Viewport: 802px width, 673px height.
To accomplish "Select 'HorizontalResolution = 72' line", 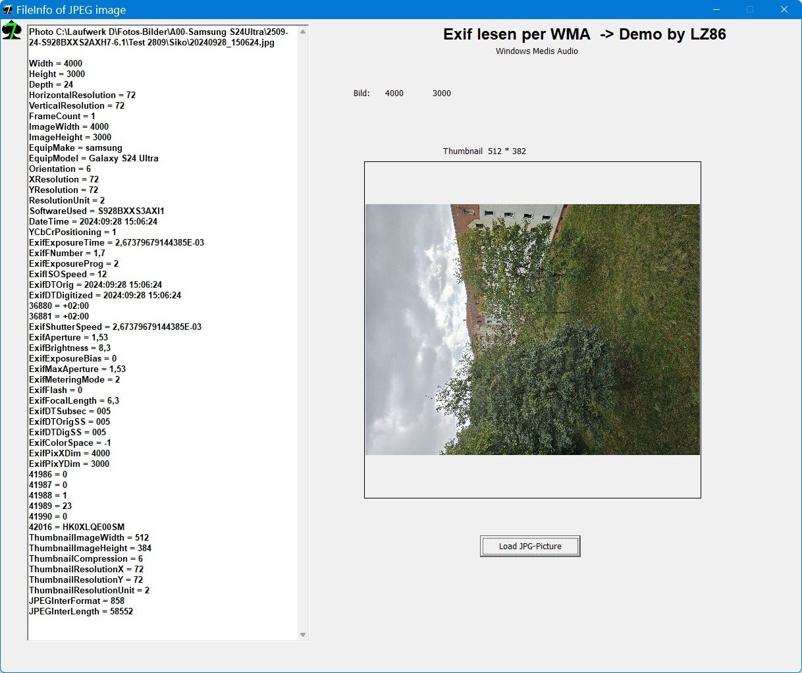I will [x=82, y=95].
